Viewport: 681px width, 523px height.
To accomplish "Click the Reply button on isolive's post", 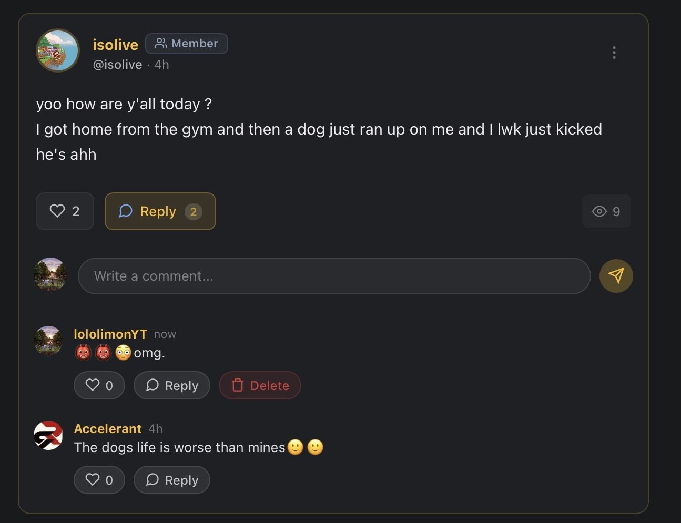I will click(x=160, y=211).
